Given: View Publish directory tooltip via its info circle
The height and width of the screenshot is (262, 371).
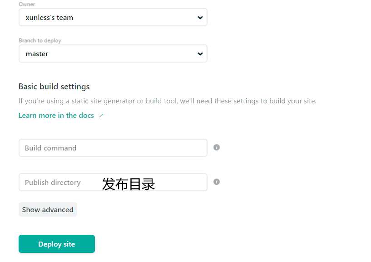Looking at the screenshot, I should (x=217, y=182).
